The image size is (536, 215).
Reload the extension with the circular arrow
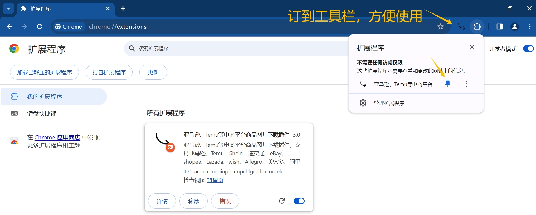282,201
